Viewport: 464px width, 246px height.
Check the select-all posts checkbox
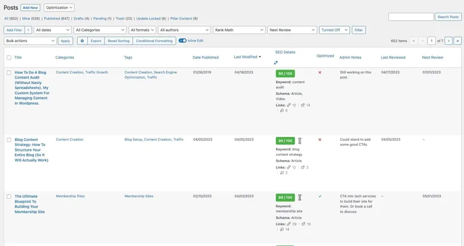[x=9, y=57]
